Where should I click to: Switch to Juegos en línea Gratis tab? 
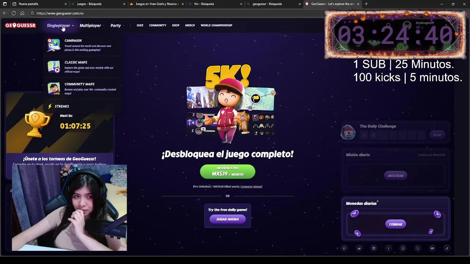pyautogui.click(x=156, y=4)
